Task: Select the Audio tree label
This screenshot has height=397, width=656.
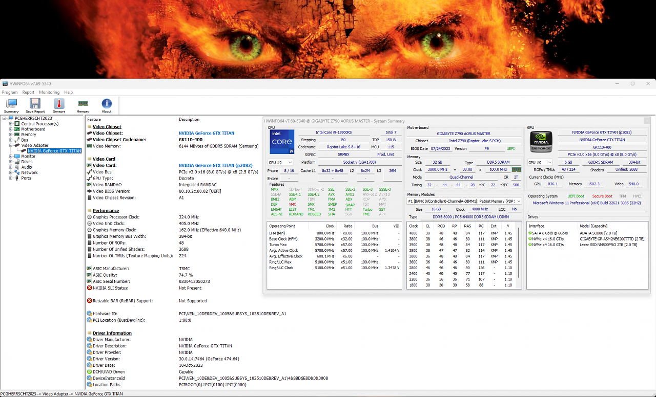Action: (x=27, y=167)
